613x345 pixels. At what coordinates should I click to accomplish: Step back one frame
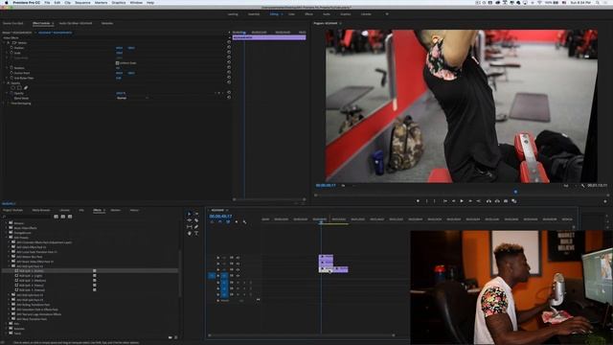(x=453, y=201)
